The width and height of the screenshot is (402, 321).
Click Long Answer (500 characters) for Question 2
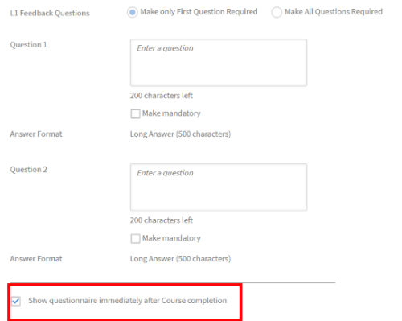tap(180, 258)
